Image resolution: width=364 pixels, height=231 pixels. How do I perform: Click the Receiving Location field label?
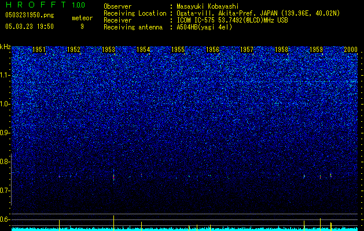pos(135,13)
